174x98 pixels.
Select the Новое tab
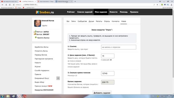pos(124,21)
